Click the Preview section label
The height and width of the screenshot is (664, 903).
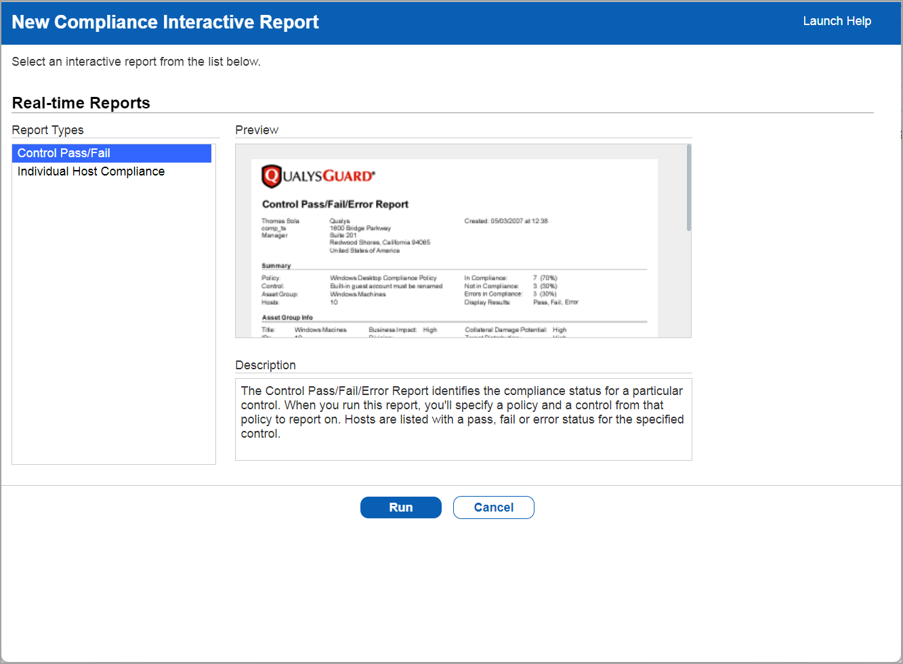(x=257, y=130)
